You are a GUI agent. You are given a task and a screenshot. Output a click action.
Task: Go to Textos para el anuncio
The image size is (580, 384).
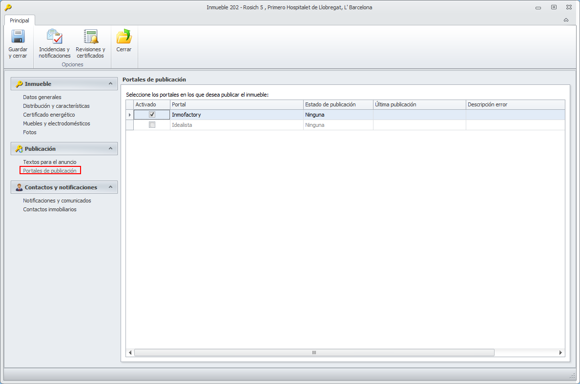point(49,162)
